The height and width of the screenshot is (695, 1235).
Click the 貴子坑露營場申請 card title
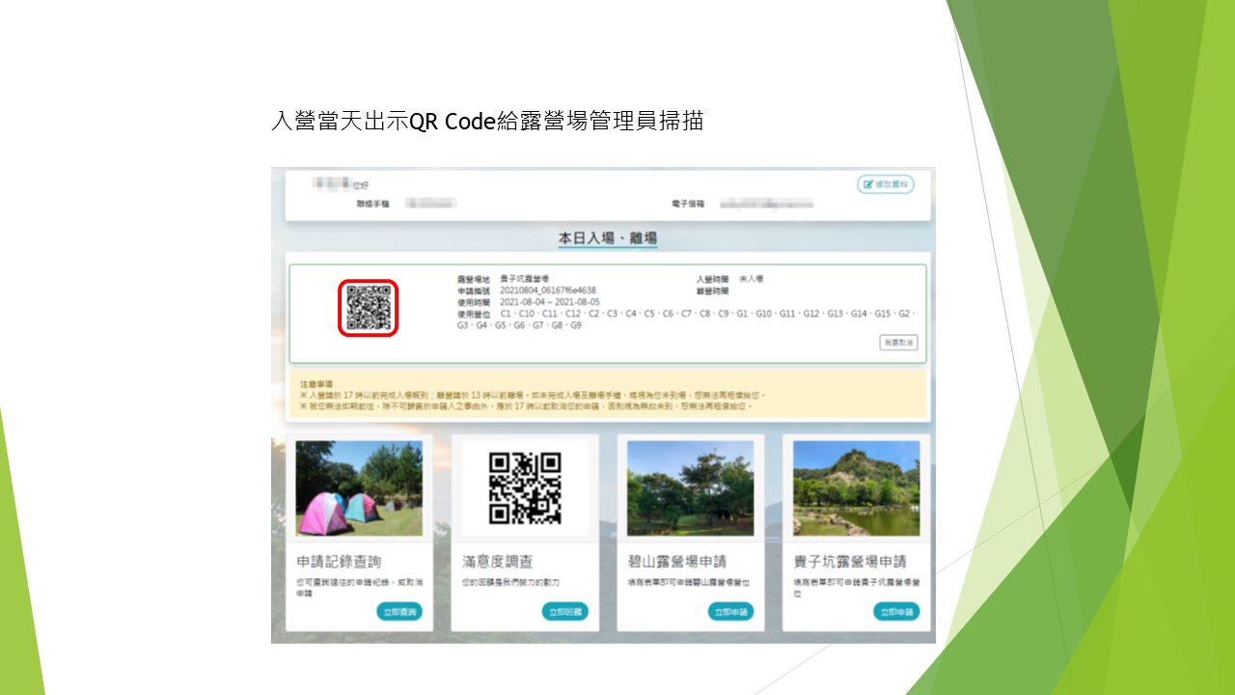[851, 562]
